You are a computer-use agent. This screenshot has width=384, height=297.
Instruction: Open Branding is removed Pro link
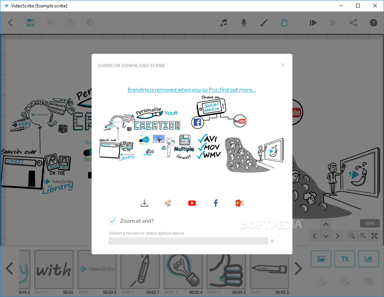pyautogui.click(x=192, y=90)
